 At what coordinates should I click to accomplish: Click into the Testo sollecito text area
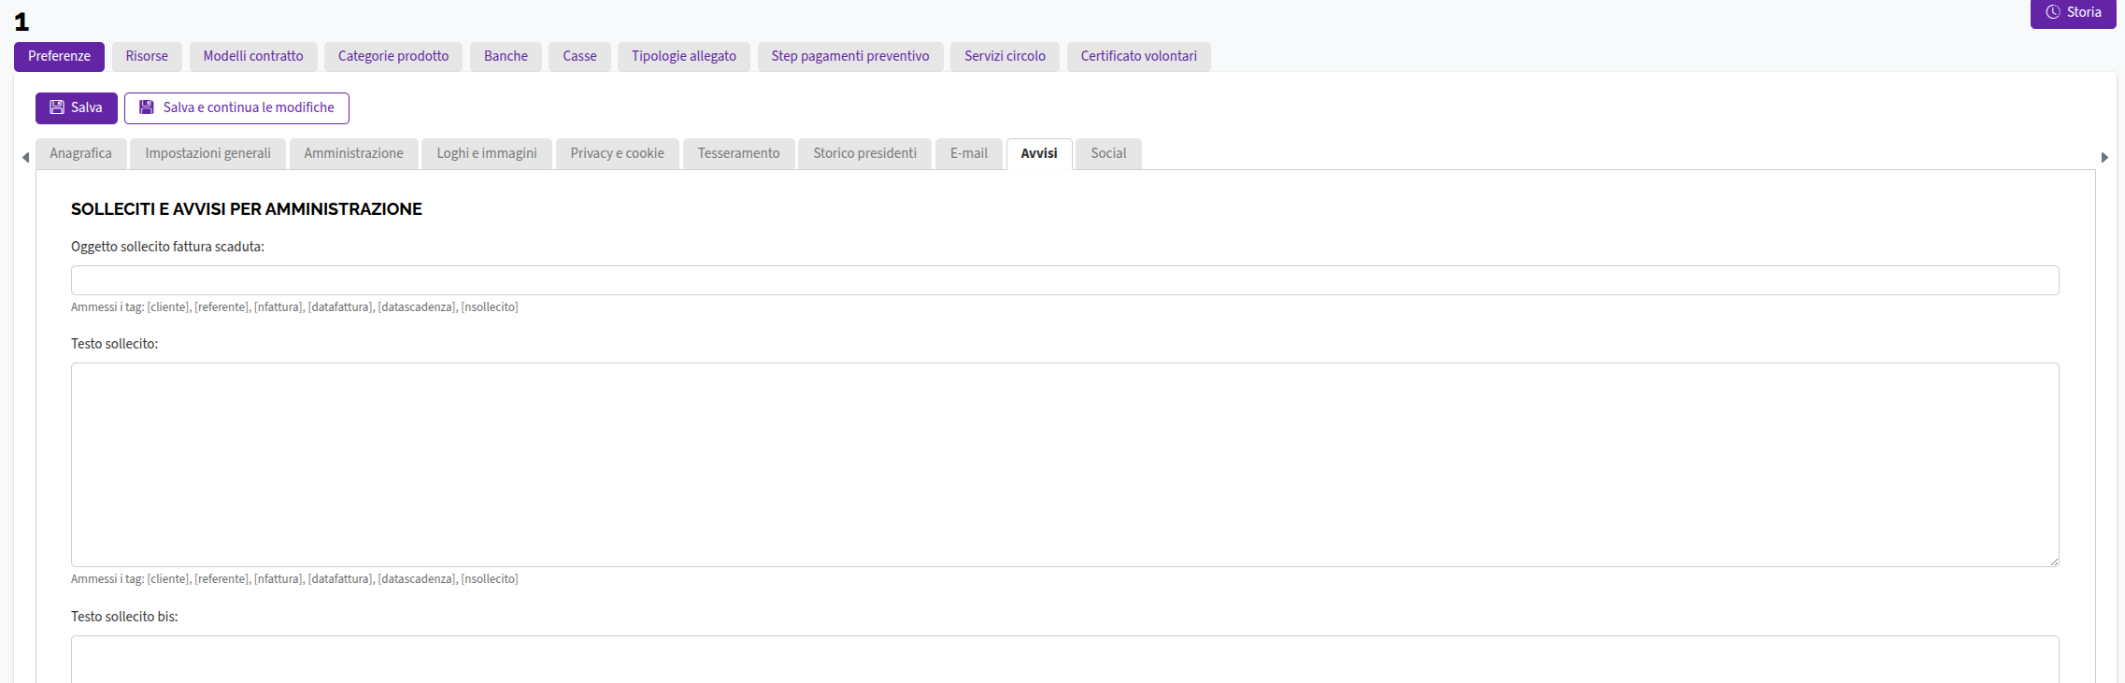(x=1065, y=464)
